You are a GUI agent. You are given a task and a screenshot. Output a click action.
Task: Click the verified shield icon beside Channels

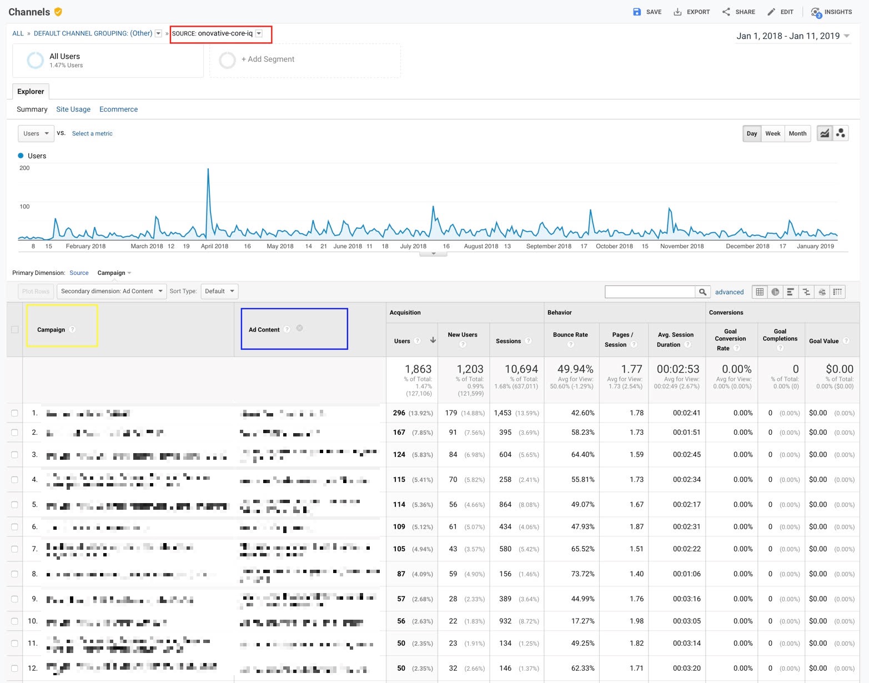click(58, 12)
